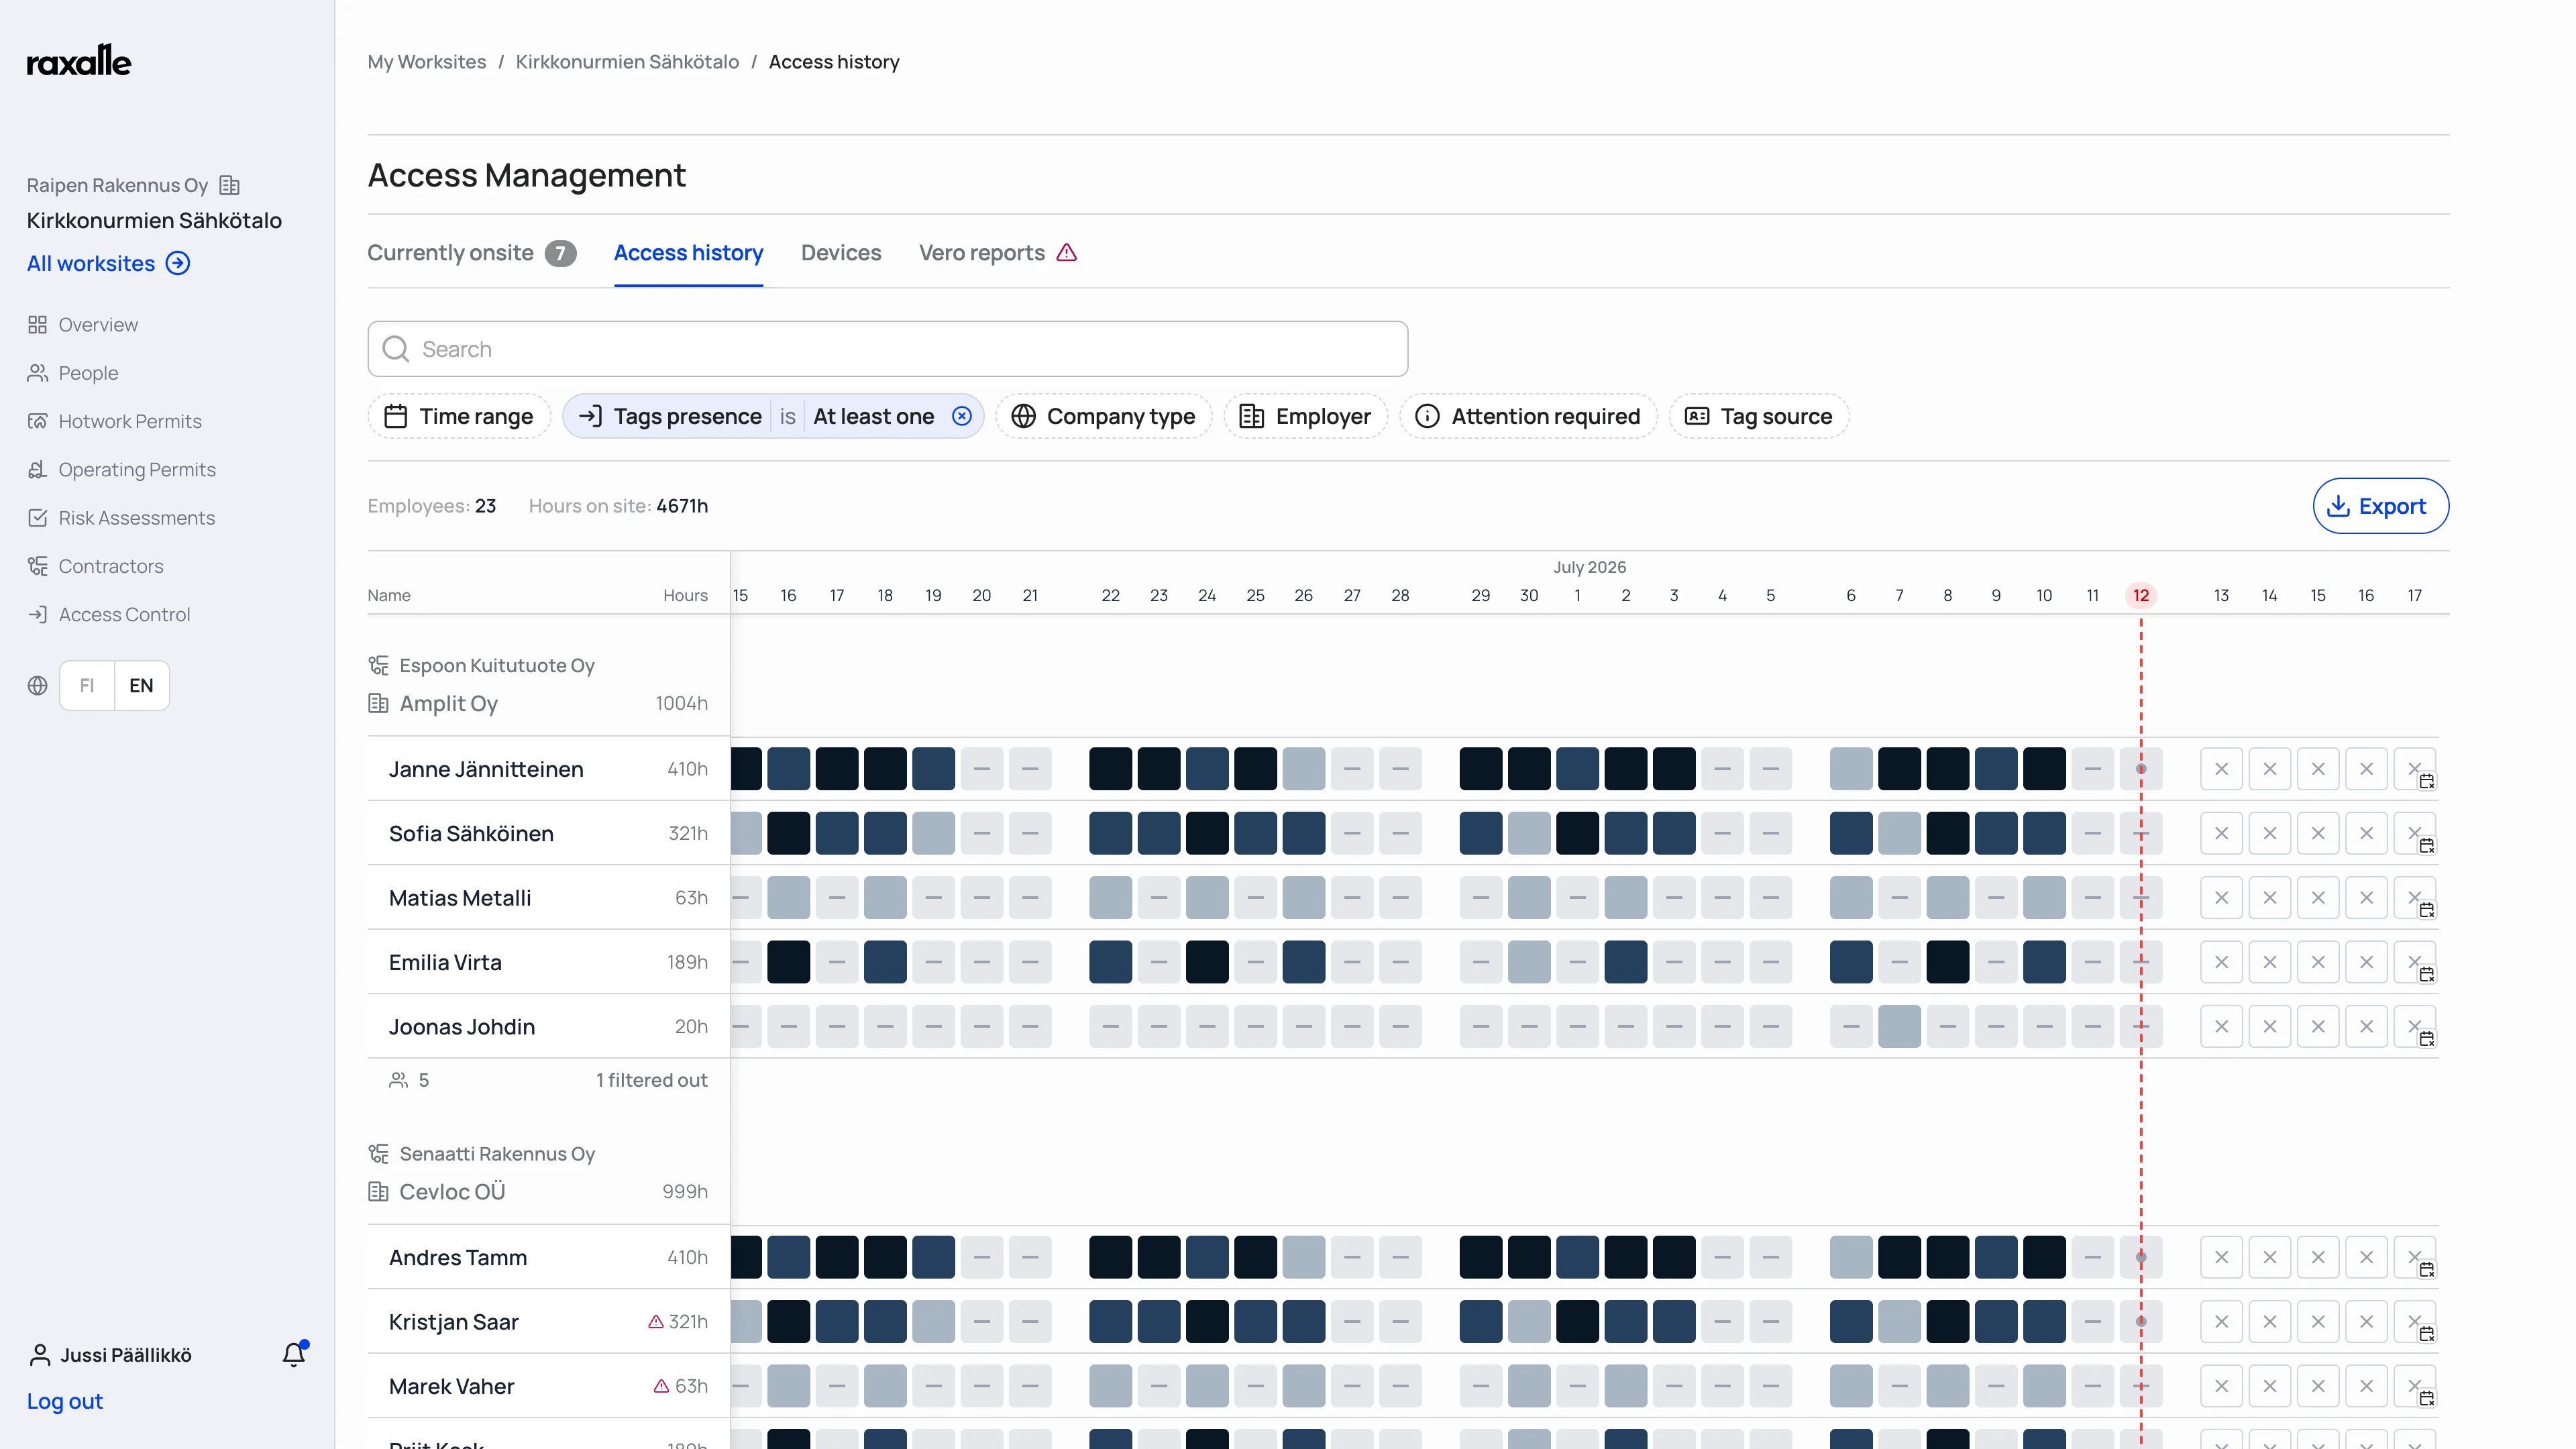Open Hotwork Permits page

pyautogui.click(x=130, y=421)
